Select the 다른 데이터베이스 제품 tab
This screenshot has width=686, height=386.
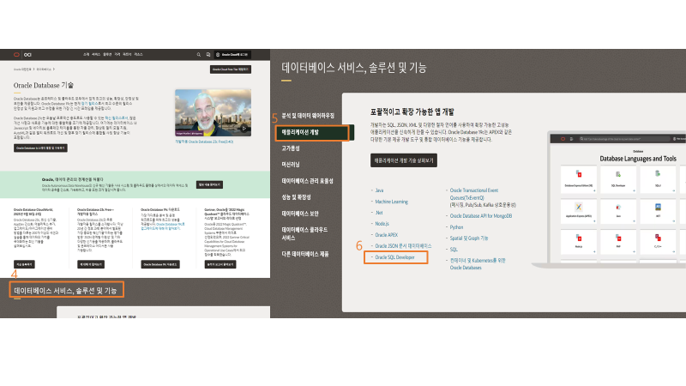click(x=305, y=254)
